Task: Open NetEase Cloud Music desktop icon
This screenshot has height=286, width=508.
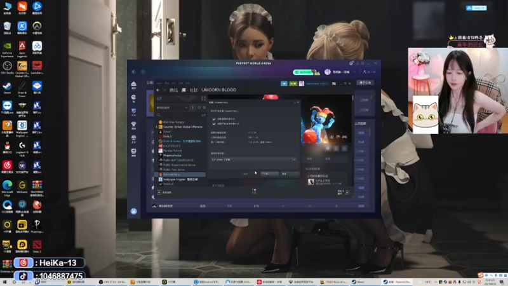Action: (x=7, y=167)
